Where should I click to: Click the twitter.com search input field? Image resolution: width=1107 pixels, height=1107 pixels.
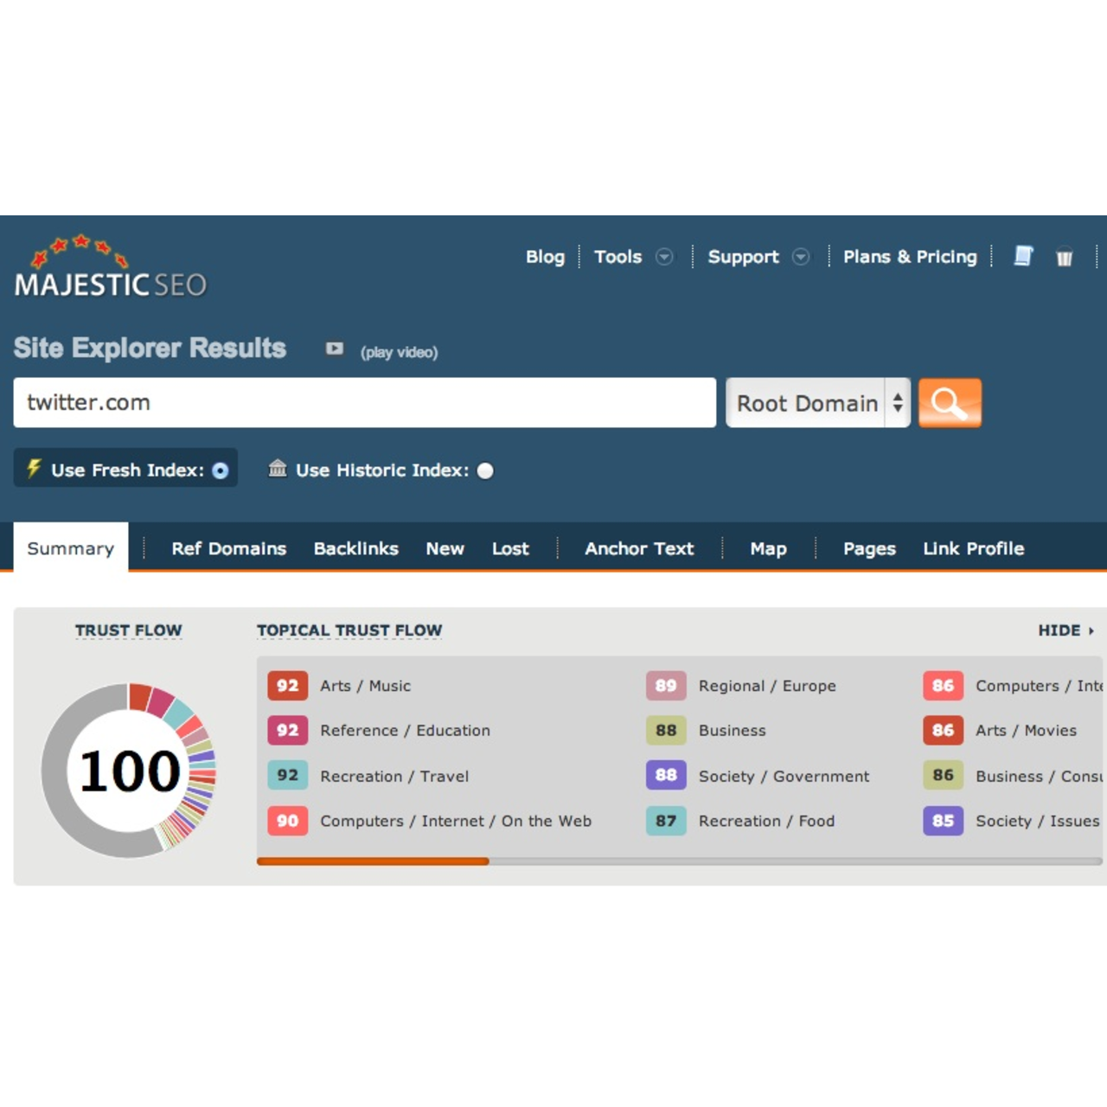coord(364,403)
